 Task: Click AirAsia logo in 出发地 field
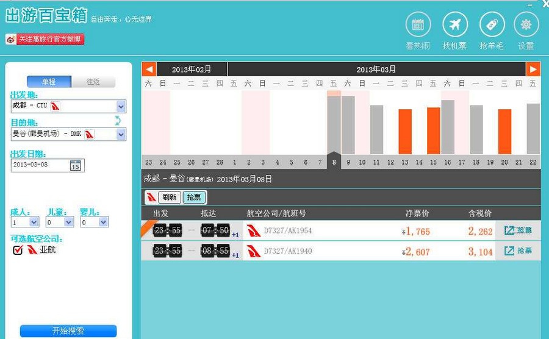click(55, 106)
